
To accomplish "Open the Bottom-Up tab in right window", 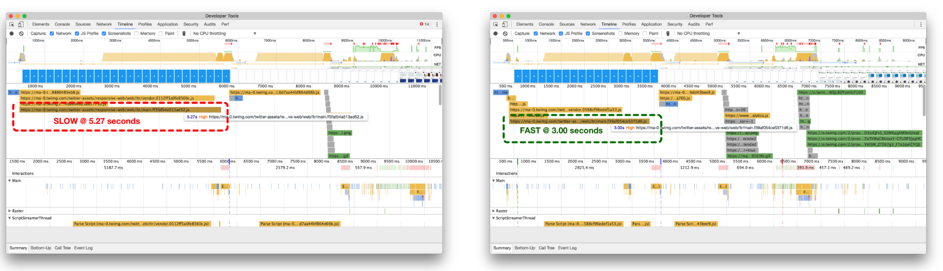I will coord(524,248).
